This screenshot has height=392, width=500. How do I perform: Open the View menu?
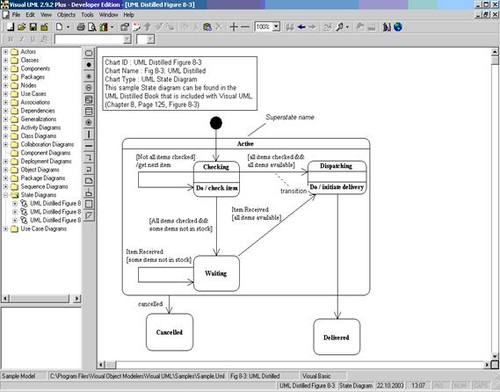click(x=46, y=15)
